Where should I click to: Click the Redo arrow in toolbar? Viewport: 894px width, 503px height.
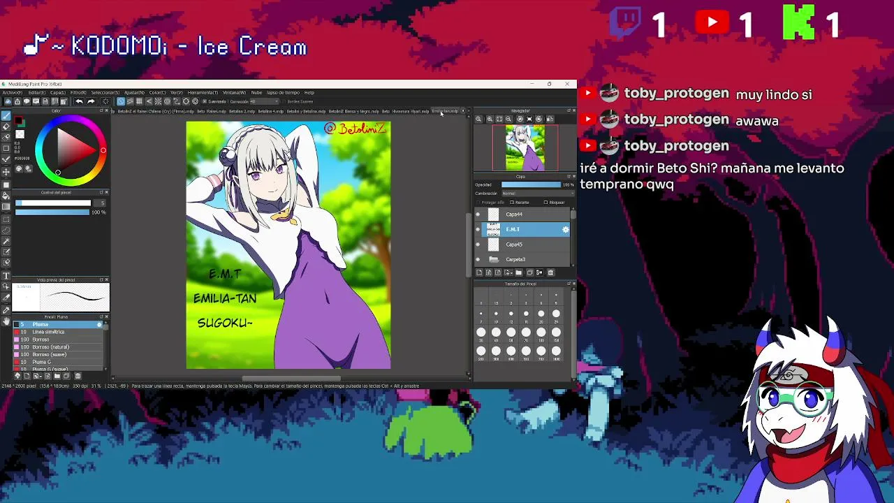91,101
